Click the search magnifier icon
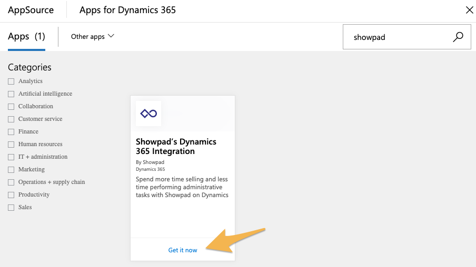This screenshot has height=267, width=476. (458, 37)
